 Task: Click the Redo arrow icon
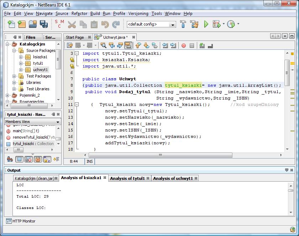click(x=116, y=25)
